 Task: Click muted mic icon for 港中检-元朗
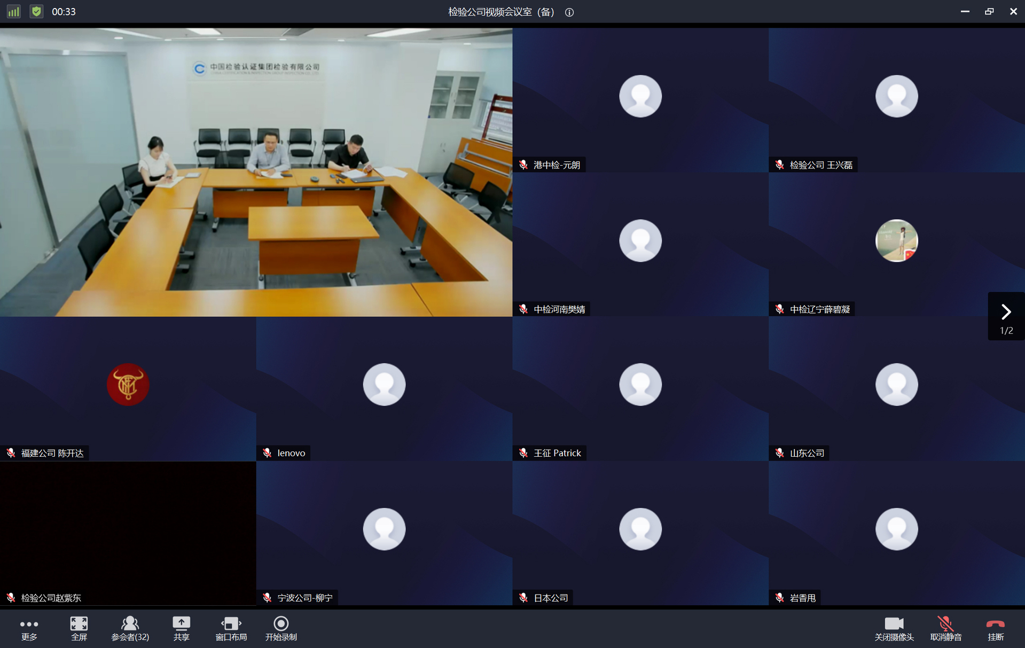(x=523, y=165)
